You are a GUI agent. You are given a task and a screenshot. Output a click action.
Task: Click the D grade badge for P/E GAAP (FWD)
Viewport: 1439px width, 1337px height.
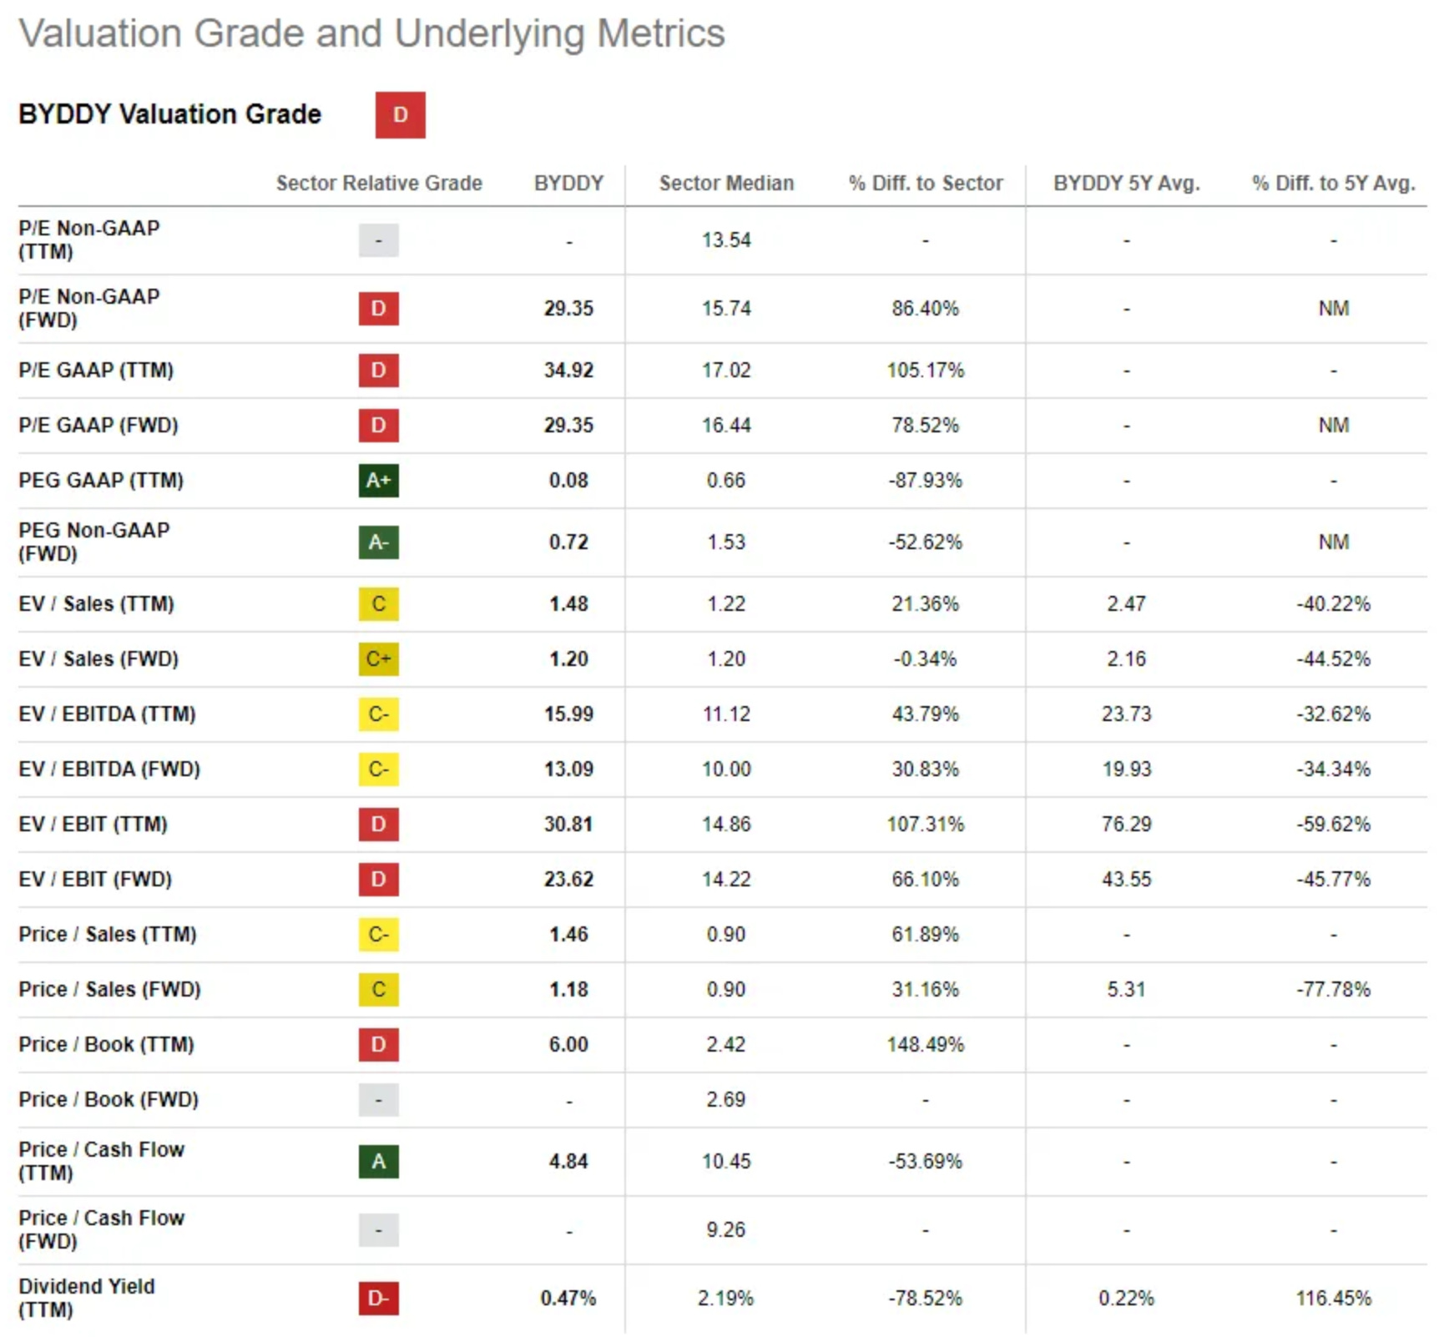(378, 426)
